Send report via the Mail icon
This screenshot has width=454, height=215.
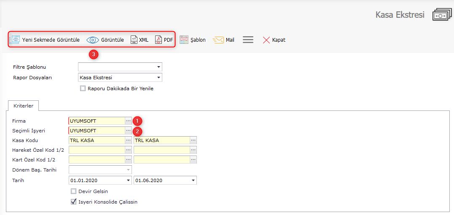tap(218, 40)
